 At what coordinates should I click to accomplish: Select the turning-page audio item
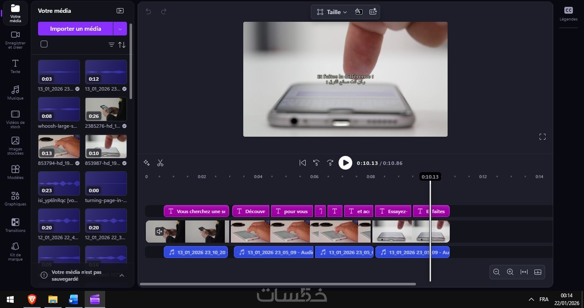106,184
